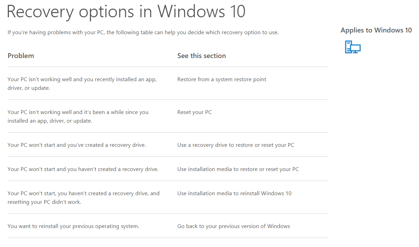Open 'Use installation media to restore or reset'
This screenshot has height=247, width=419.
(x=238, y=169)
